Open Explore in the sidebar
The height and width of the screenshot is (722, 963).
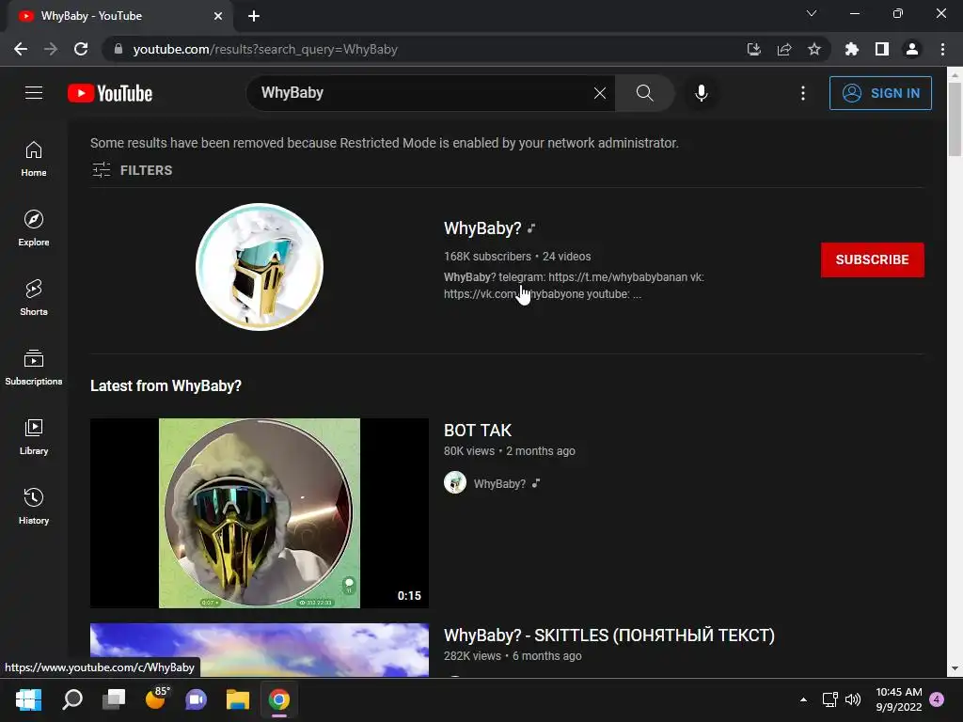(x=34, y=228)
